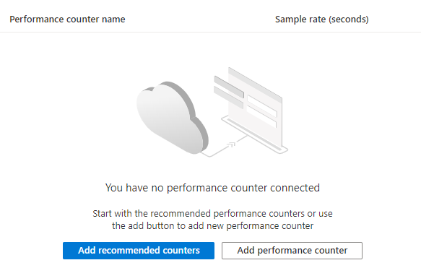Click the base stand of the panel illustration
The height and width of the screenshot is (268, 421).
click(254, 135)
